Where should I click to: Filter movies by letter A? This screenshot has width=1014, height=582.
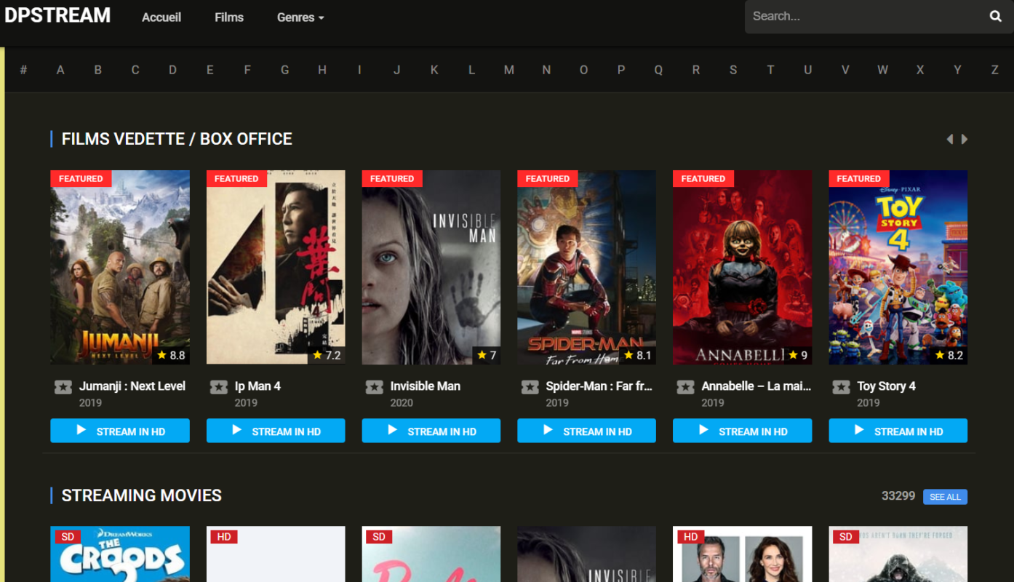[60, 70]
